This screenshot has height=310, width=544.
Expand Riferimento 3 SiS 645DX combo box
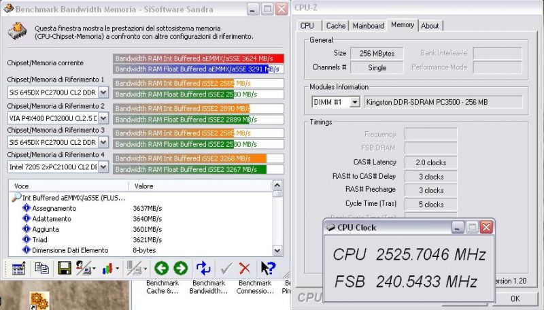pos(103,142)
